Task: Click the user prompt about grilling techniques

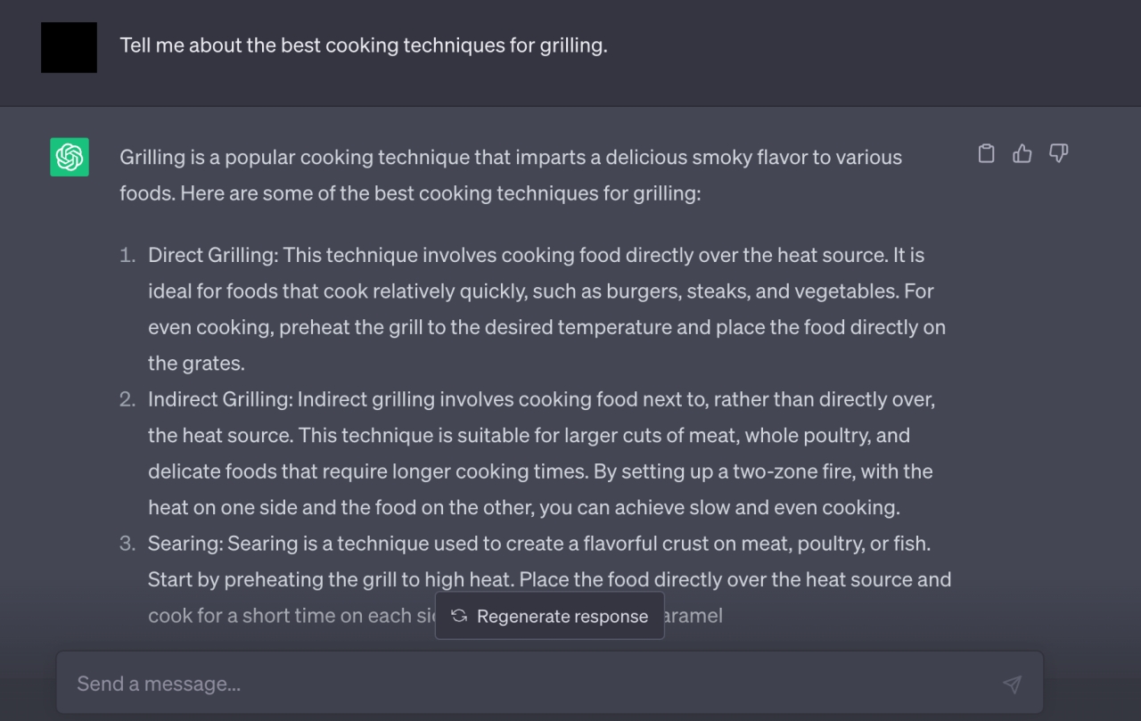Action: click(364, 45)
